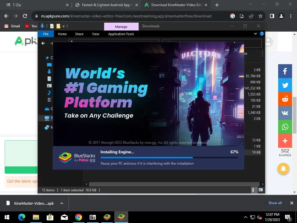Open the Share ribbon tab in Explorer

pos(79,34)
